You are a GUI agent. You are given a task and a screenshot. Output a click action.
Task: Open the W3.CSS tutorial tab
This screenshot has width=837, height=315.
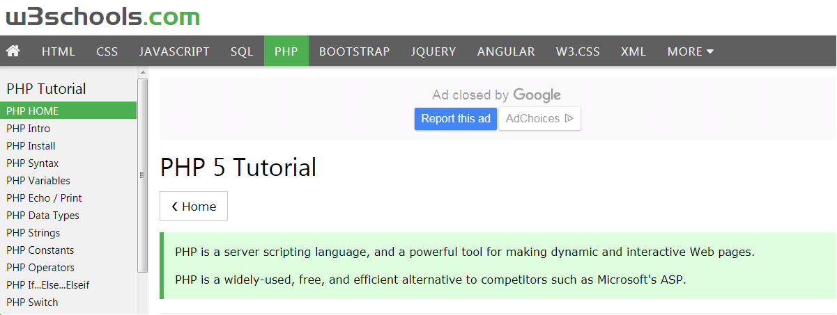point(578,51)
